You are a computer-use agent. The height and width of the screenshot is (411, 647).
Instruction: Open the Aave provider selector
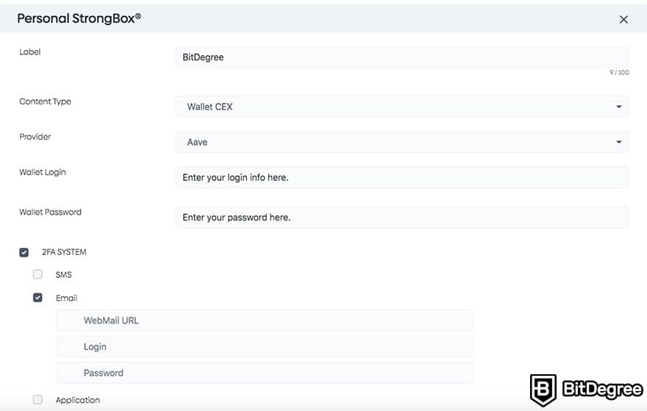pyautogui.click(x=402, y=142)
